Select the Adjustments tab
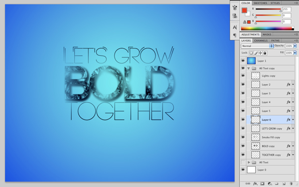 (x=250, y=34)
